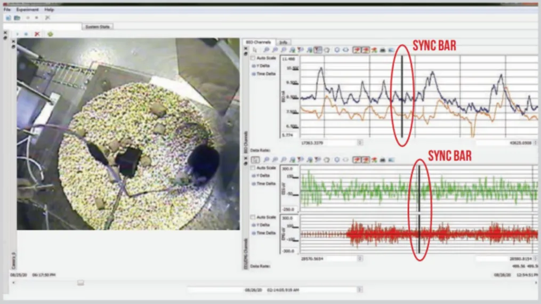This screenshot has height=304, width=541.
Task: Click the black sync bar in EEG chart
Action: (x=419, y=188)
